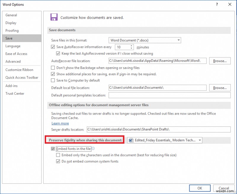Disable Do not embed common system fonts
Image resolution: width=237 pixels, height=194 pixels.
pos(58,161)
